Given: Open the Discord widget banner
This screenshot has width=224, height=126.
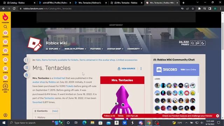Looking at the screenshot, I should click(x=176, y=70).
